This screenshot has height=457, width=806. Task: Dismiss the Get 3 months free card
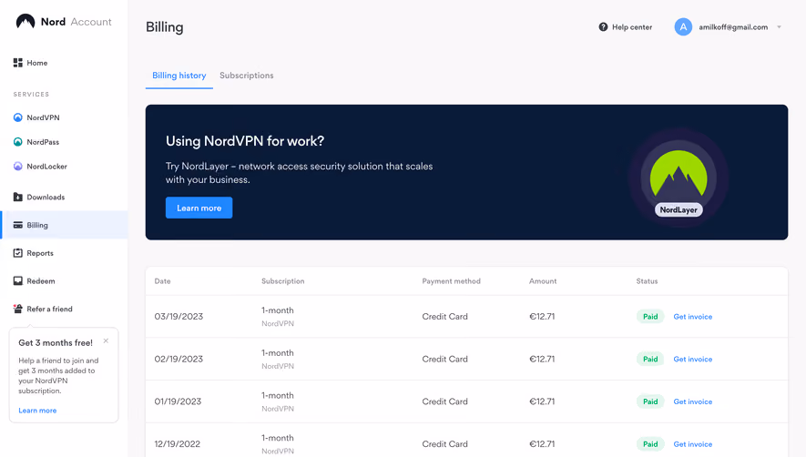[106, 340]
